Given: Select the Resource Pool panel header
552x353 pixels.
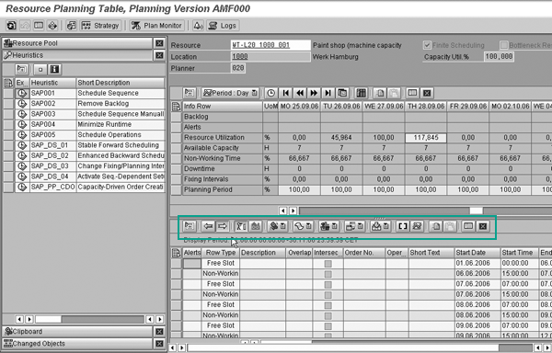Looking at the screenshot, I should (77, 43).
